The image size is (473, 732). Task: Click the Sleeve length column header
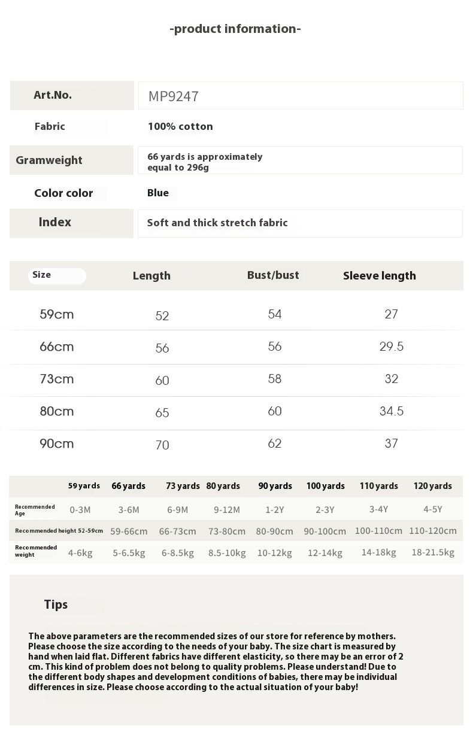pos(379,276)
